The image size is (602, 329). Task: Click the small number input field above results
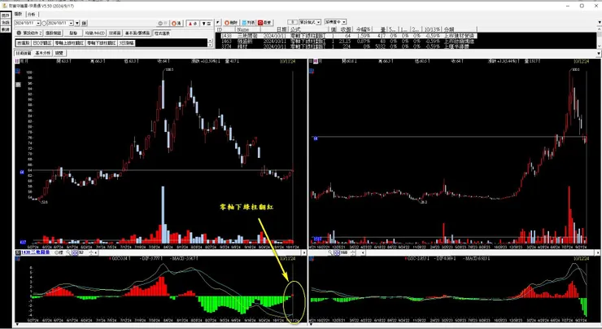[x=292, y=22]
